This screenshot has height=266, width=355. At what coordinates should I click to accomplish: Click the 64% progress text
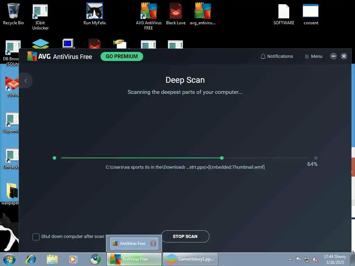coord(312,164)
